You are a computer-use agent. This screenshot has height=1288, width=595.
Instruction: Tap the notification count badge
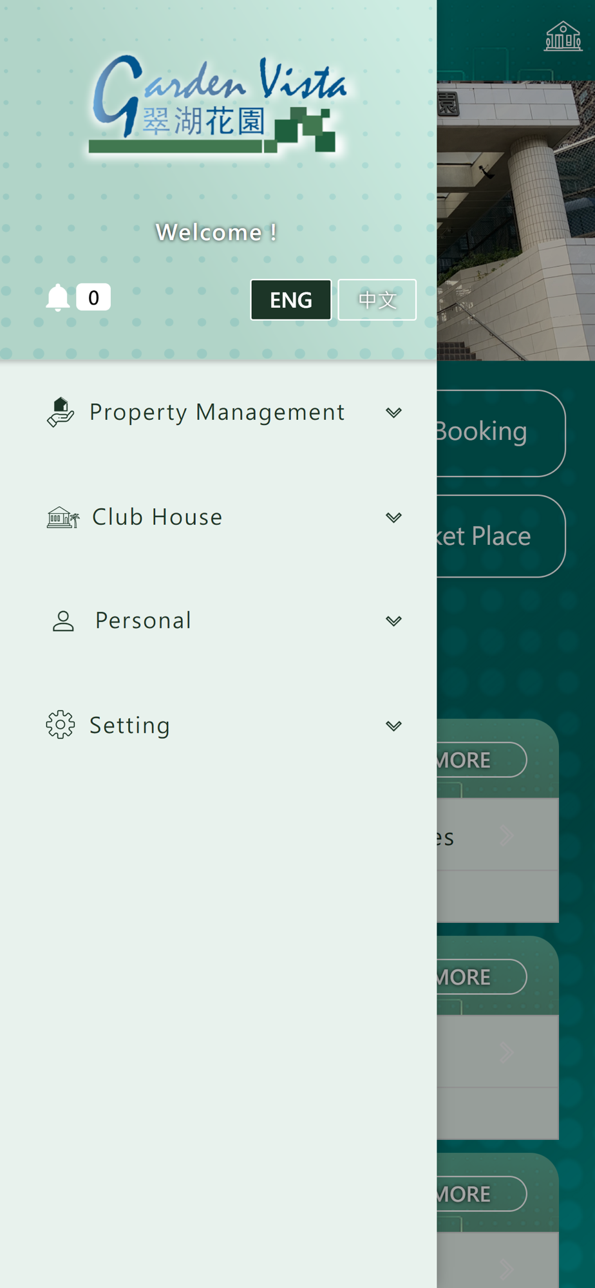tap(93, 297)
